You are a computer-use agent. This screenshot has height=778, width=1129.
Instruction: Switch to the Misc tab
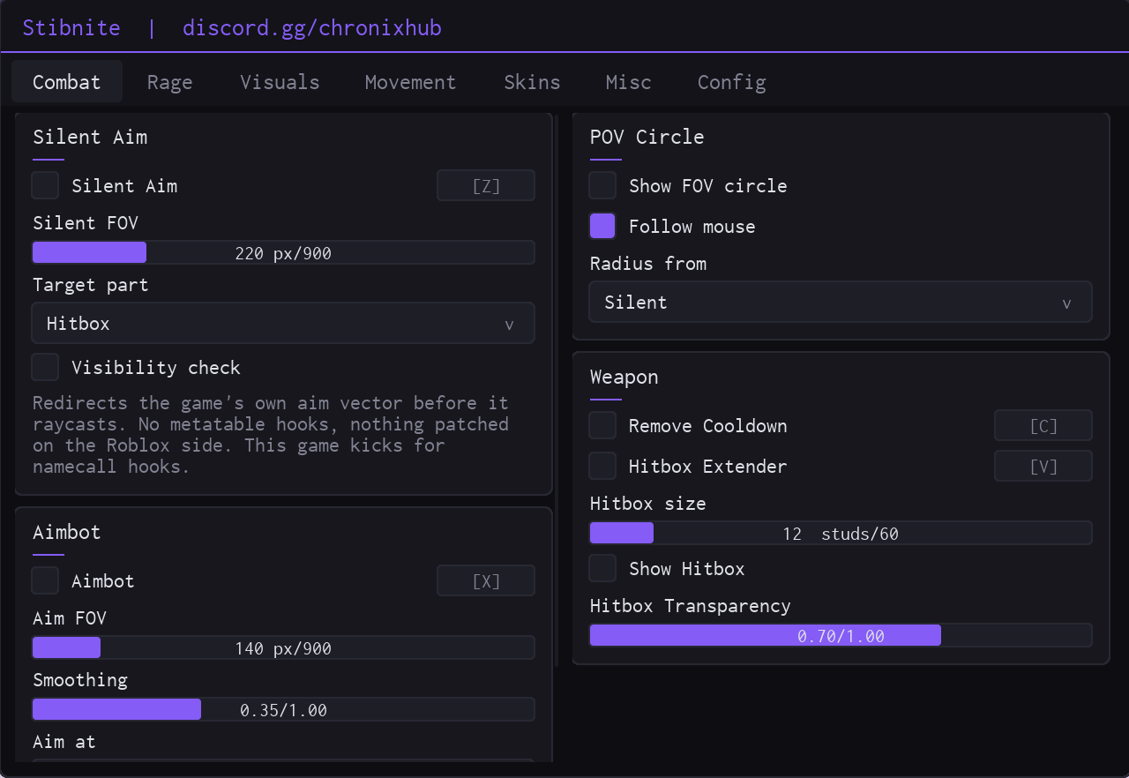629,82
